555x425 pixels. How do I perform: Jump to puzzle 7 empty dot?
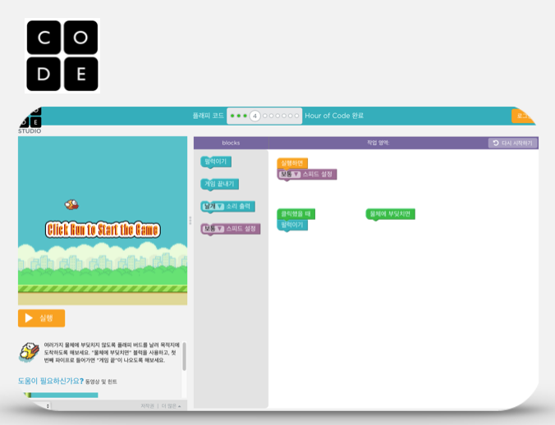(x=277, y=116)
